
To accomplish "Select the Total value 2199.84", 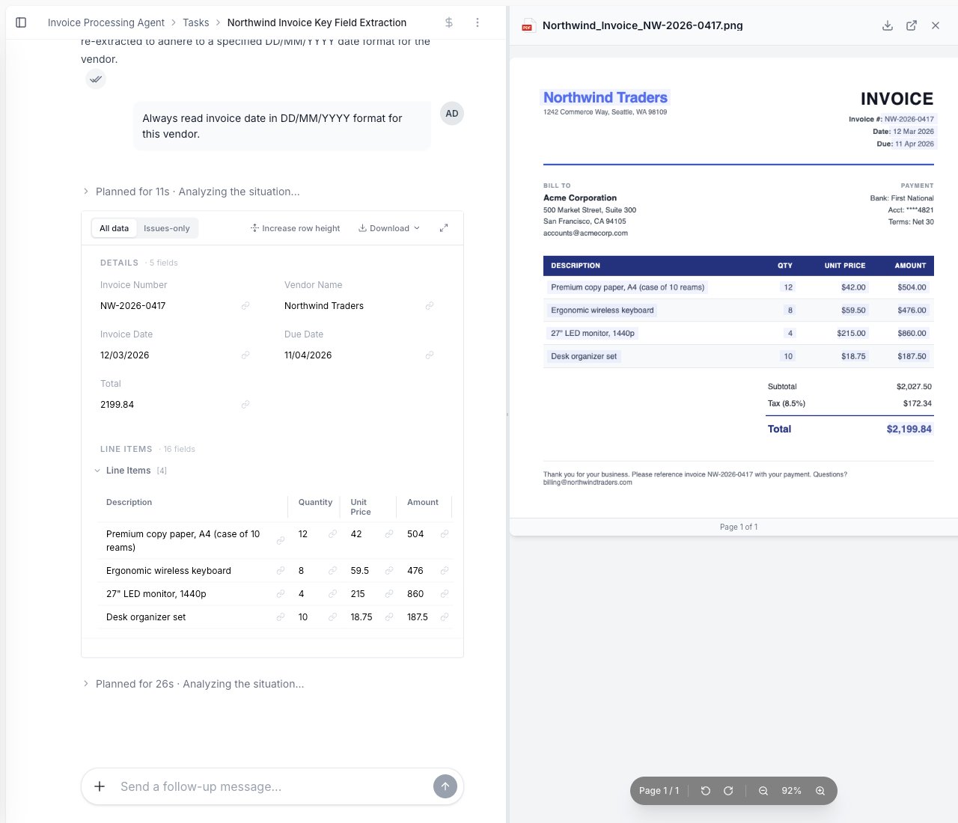I will [x=118, y=405].
